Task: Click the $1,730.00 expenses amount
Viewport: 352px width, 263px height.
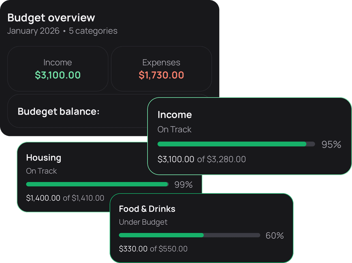Action: click(x=161, y=75)
